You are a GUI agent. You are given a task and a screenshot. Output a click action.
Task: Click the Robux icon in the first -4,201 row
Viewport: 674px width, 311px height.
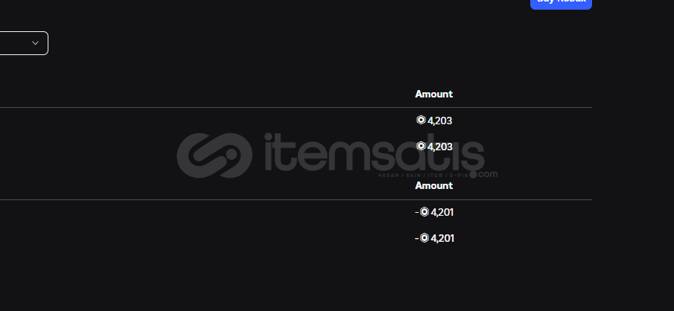pos(425,212)
